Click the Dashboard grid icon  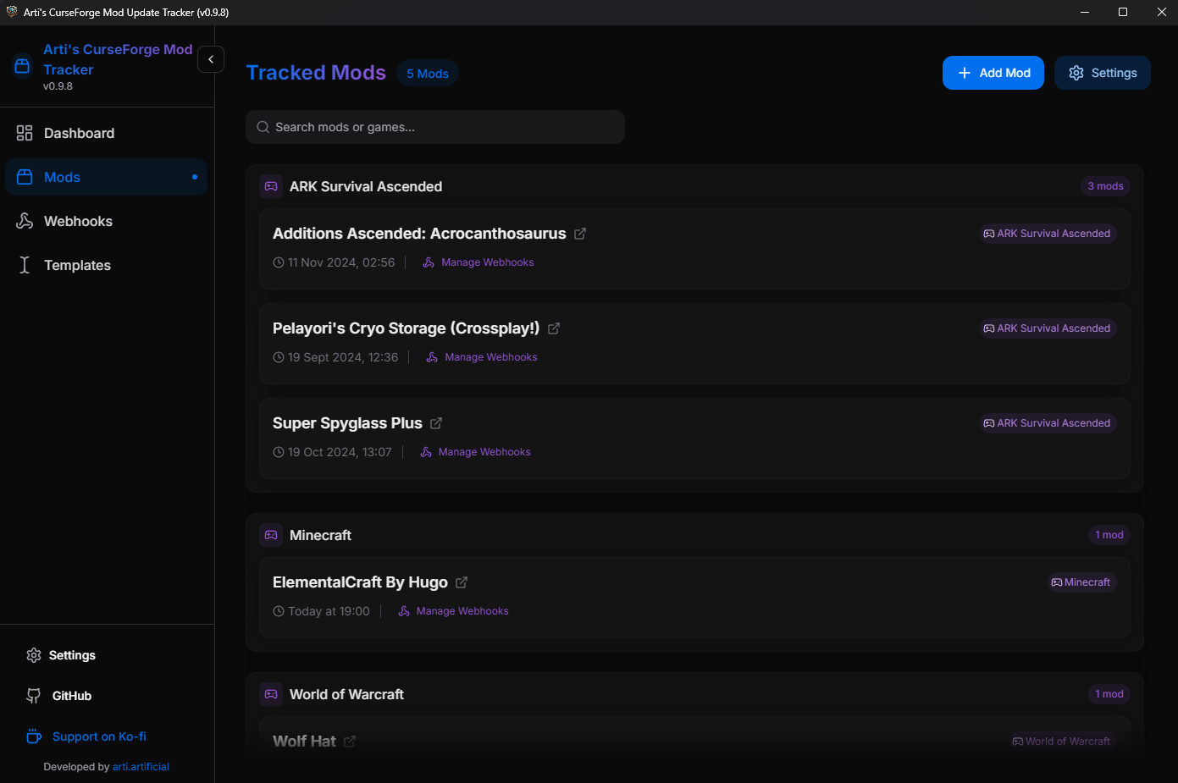(x=25, y=133)
